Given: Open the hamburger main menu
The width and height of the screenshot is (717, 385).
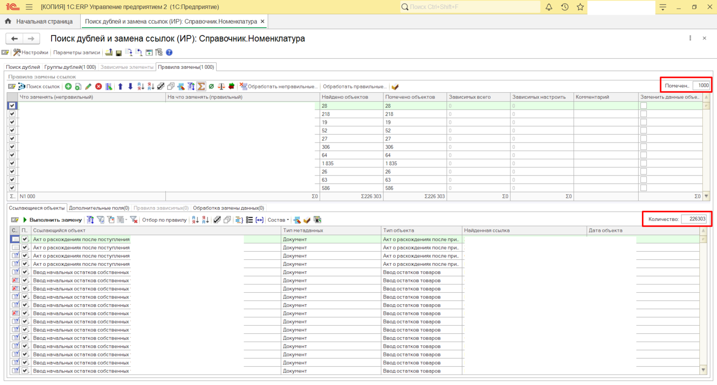Looking at the screenshot, I should point(29,7).
